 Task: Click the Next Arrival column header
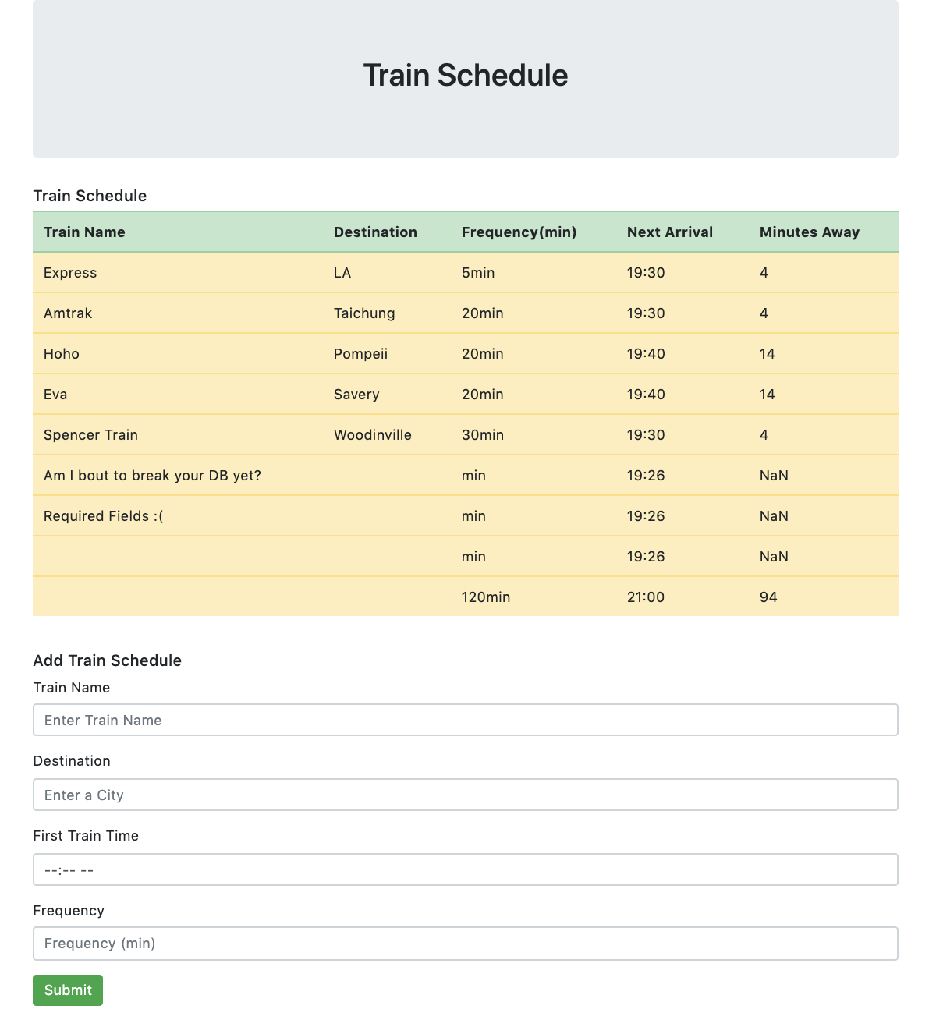[x=669, y=232]
